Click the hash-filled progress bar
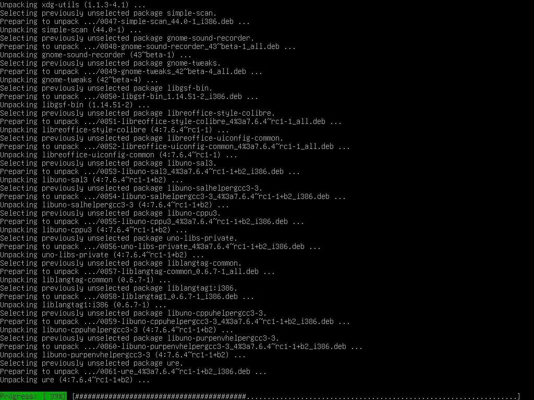Viewport: 534px width, 400px height. tap(161, 396)
